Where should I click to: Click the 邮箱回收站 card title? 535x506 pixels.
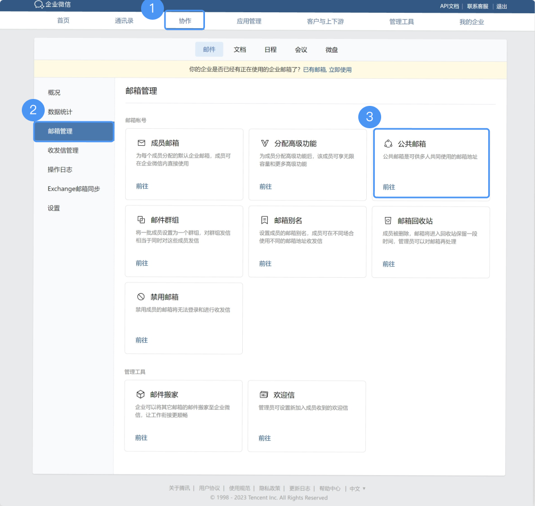click(415, 221)
